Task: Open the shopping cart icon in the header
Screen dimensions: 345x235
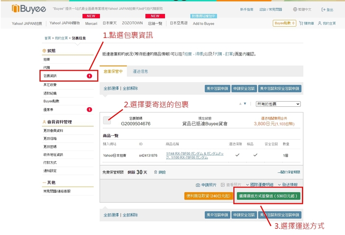Action: pyautogui.click(x=301, y=23)
